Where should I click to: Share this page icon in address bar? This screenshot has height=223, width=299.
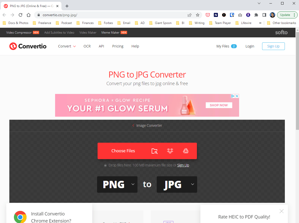tap(190, 15)
